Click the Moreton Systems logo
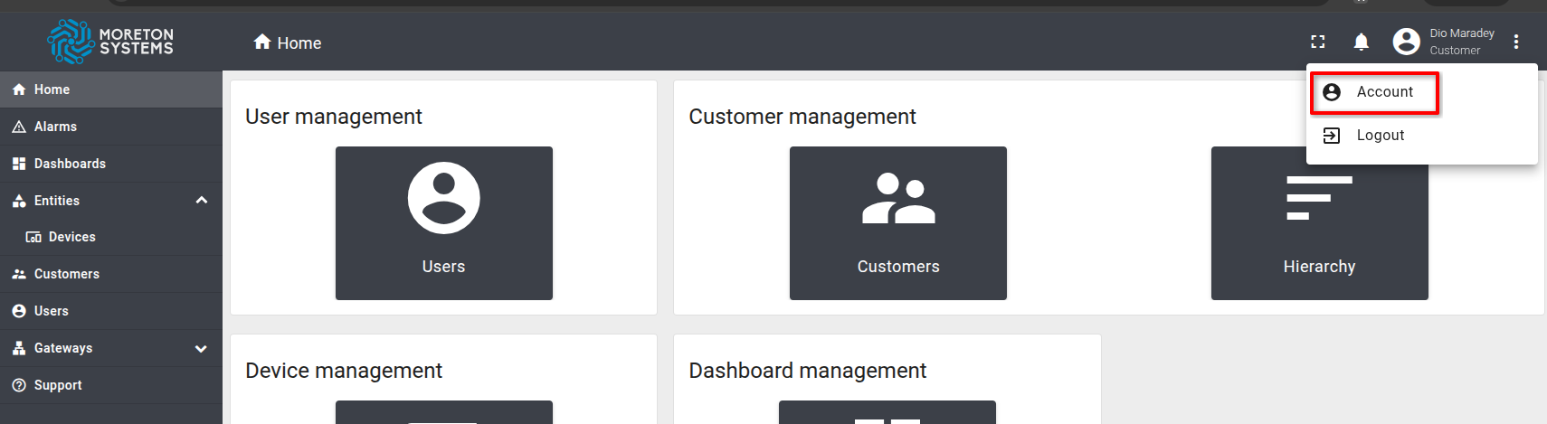Screen dimensions: 1547x424 point(110,42)
